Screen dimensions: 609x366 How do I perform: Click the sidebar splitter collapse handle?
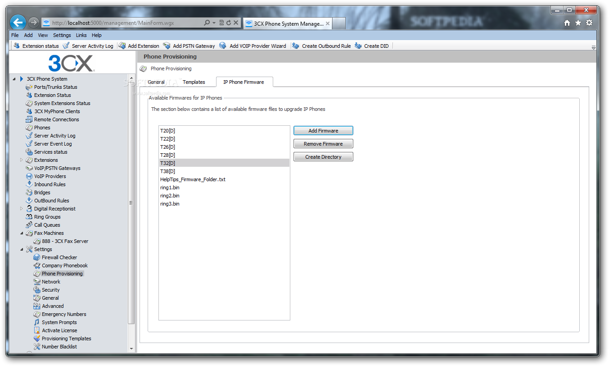click(131, 203)
